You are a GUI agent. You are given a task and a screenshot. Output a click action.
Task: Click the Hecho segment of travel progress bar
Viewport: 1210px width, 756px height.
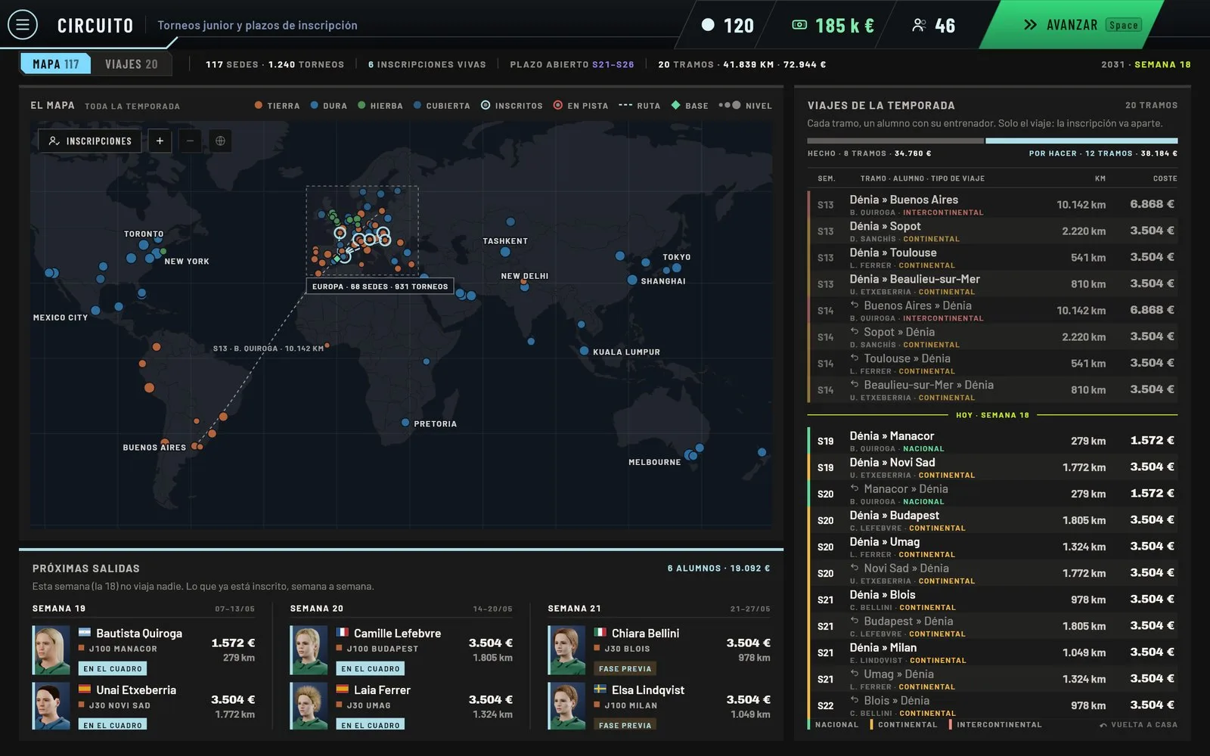point(895,141)
